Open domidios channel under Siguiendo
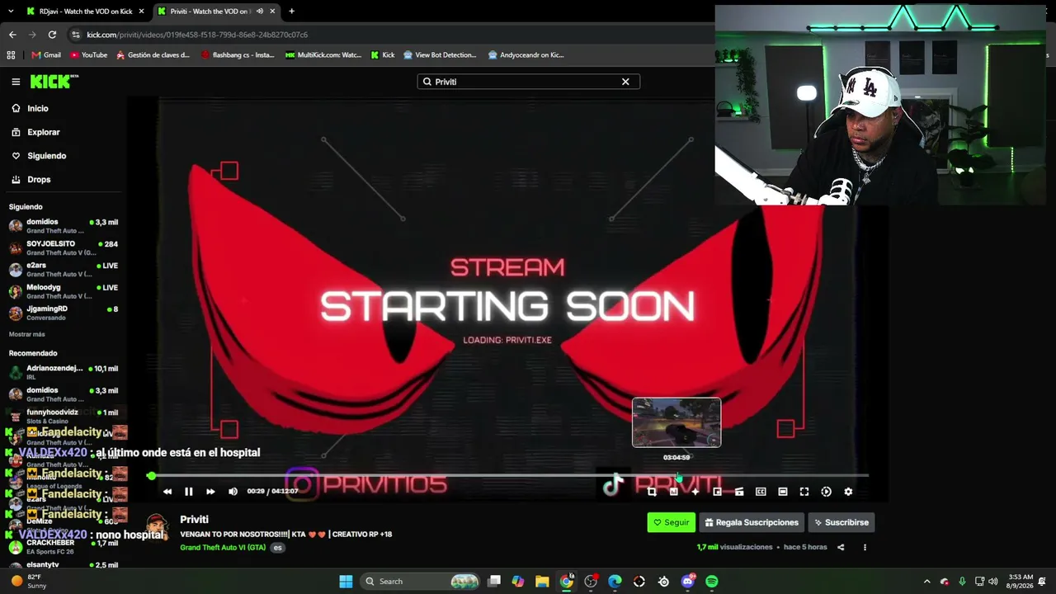The width and height of the screenshot is (1056, 594). (x=64, y=226)
